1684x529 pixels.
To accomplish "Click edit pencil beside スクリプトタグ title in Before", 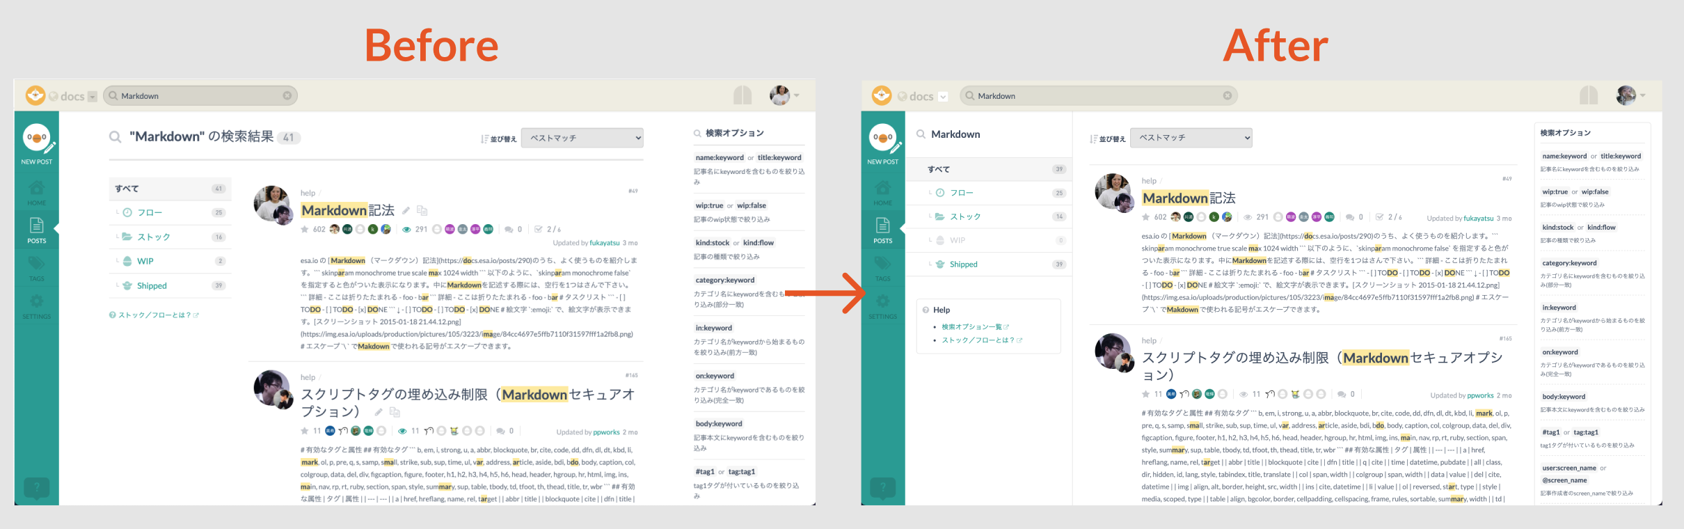I will tap(379, 412).
